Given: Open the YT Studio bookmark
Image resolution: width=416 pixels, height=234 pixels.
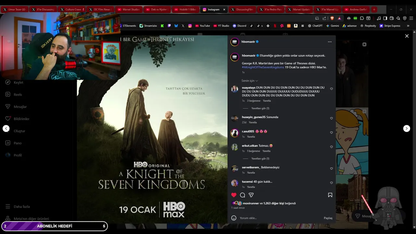Looking at the screenshot, I should tap(221, 26).
